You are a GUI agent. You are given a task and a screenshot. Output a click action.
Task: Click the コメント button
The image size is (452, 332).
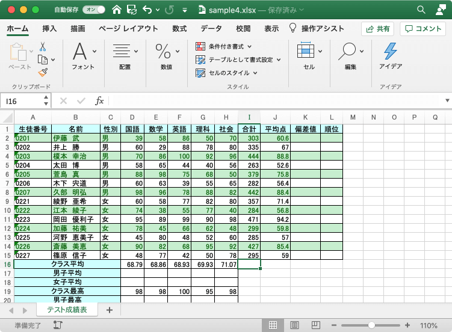(x=423, y=29)
